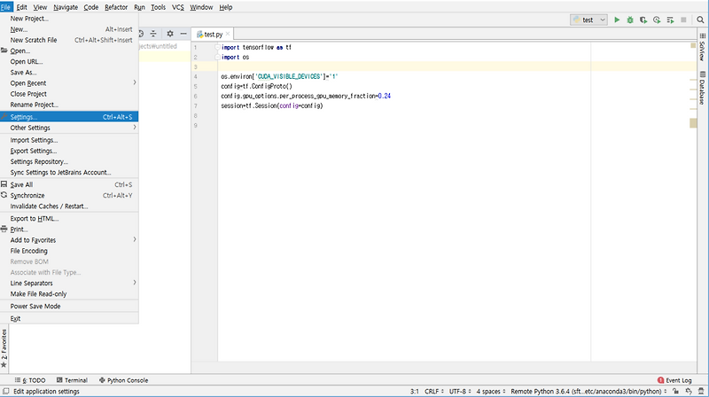Choose Import Settings... menu entry
709x397 pixels.
(69, 140)
